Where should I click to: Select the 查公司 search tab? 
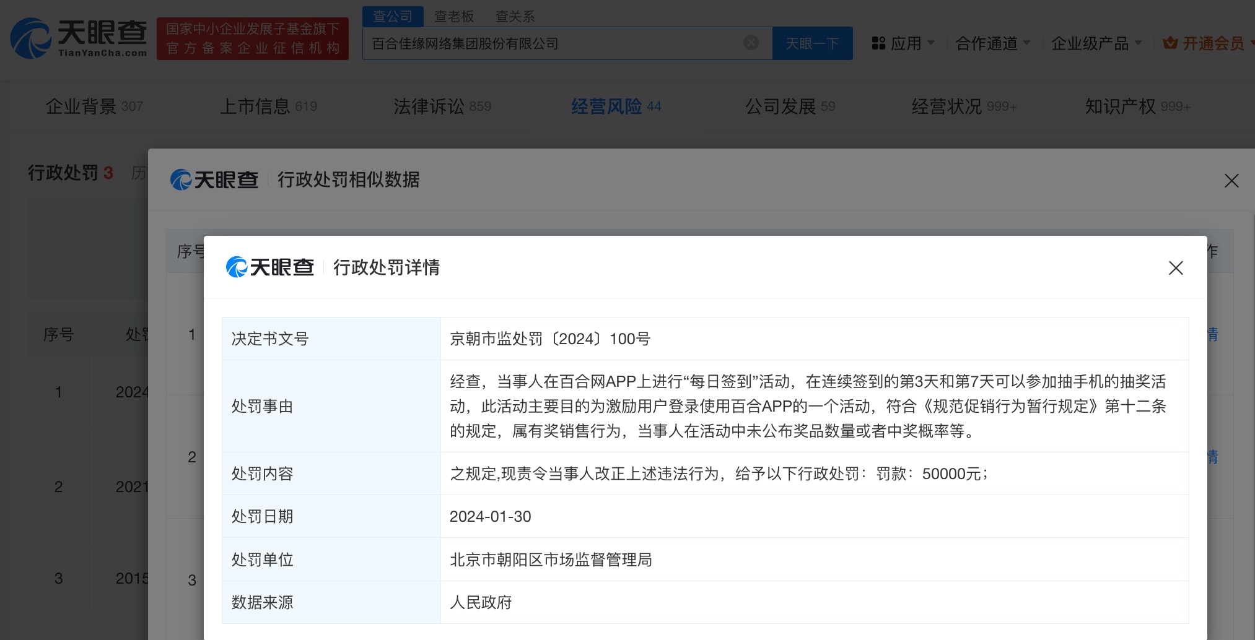click(393, 16)
